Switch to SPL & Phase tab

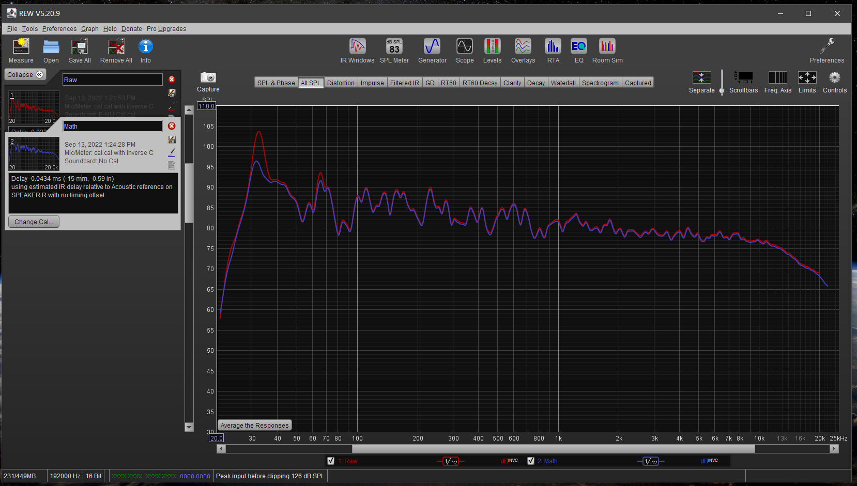coord(276,83)
